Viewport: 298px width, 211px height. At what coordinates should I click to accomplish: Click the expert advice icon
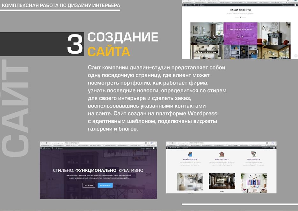click(x=254, y=154)
